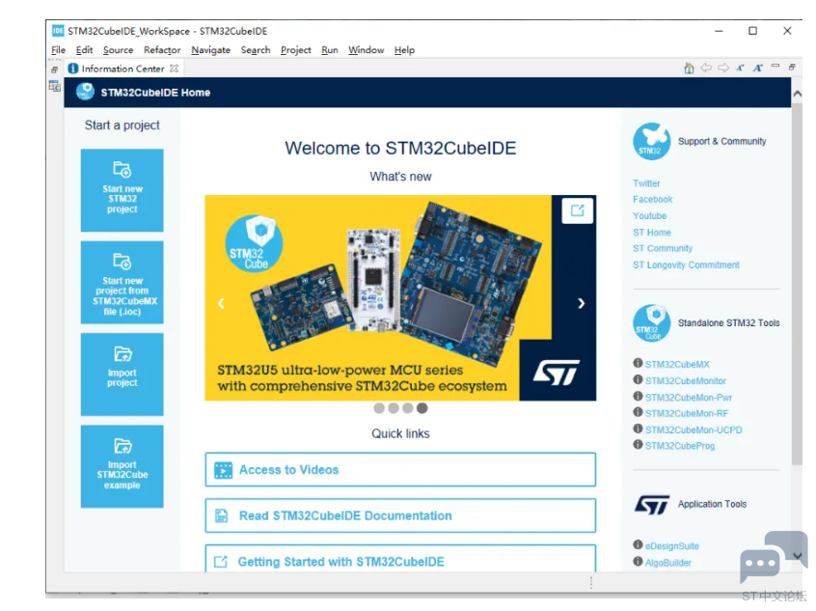Open the Edit menu

click(84, 50)
